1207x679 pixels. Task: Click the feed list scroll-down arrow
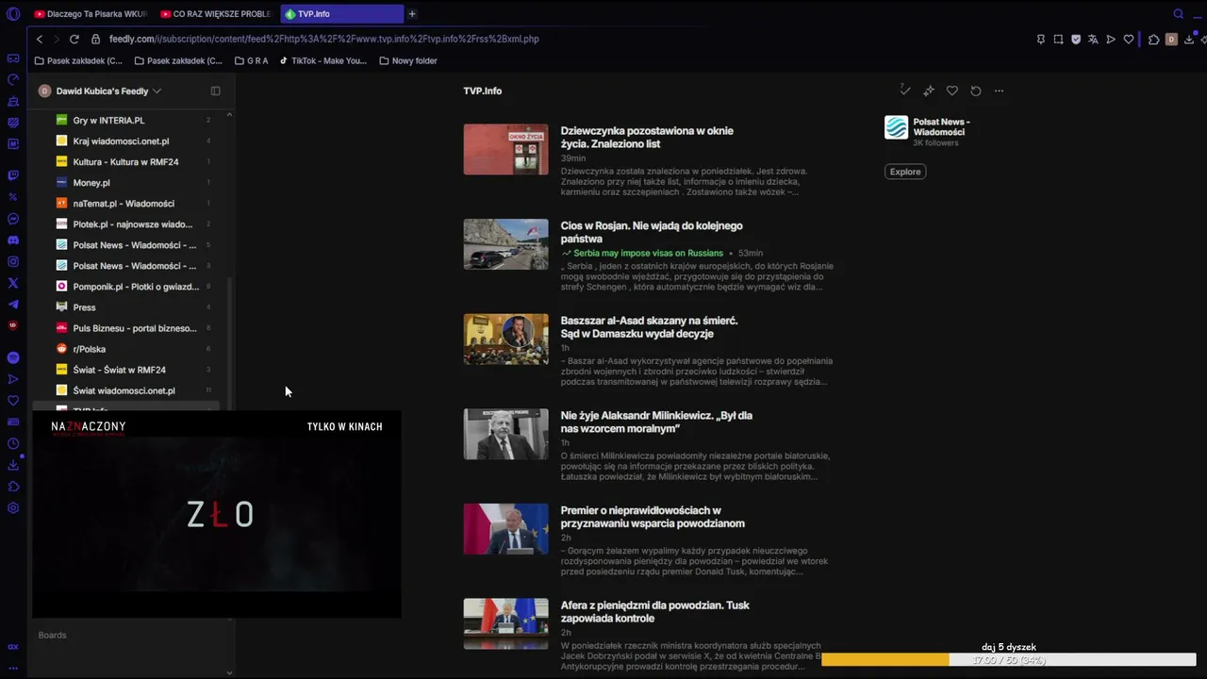(229, 672)
